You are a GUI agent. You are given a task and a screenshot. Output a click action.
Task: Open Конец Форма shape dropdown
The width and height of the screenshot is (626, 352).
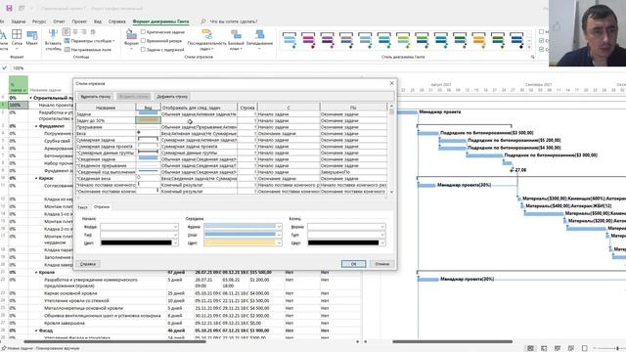(x=382, y=227)
